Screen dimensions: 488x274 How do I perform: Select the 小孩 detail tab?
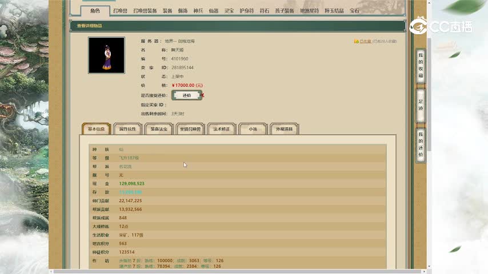[x=253, y=129]
